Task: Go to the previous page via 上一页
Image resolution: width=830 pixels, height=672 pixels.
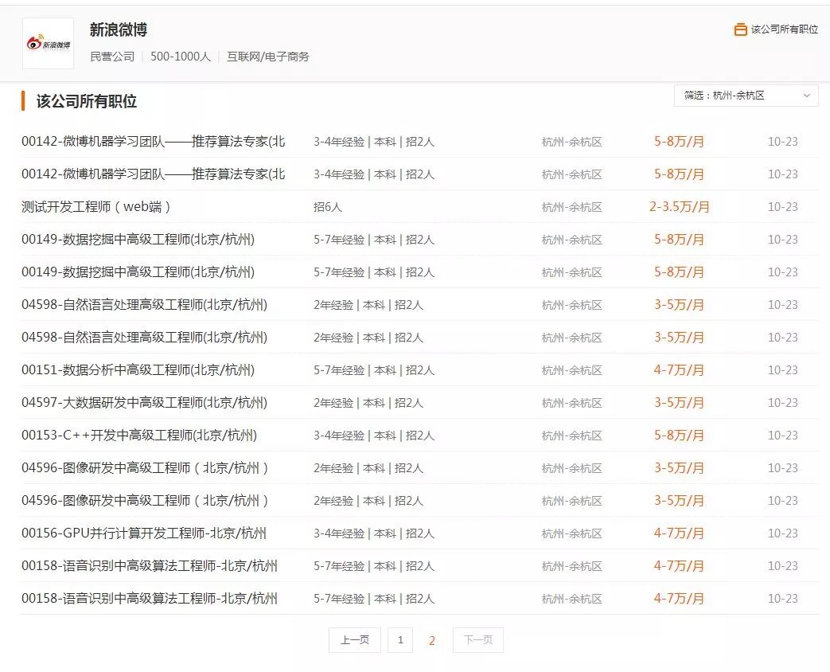Action: pyautogui.click(x=355, y=640)
